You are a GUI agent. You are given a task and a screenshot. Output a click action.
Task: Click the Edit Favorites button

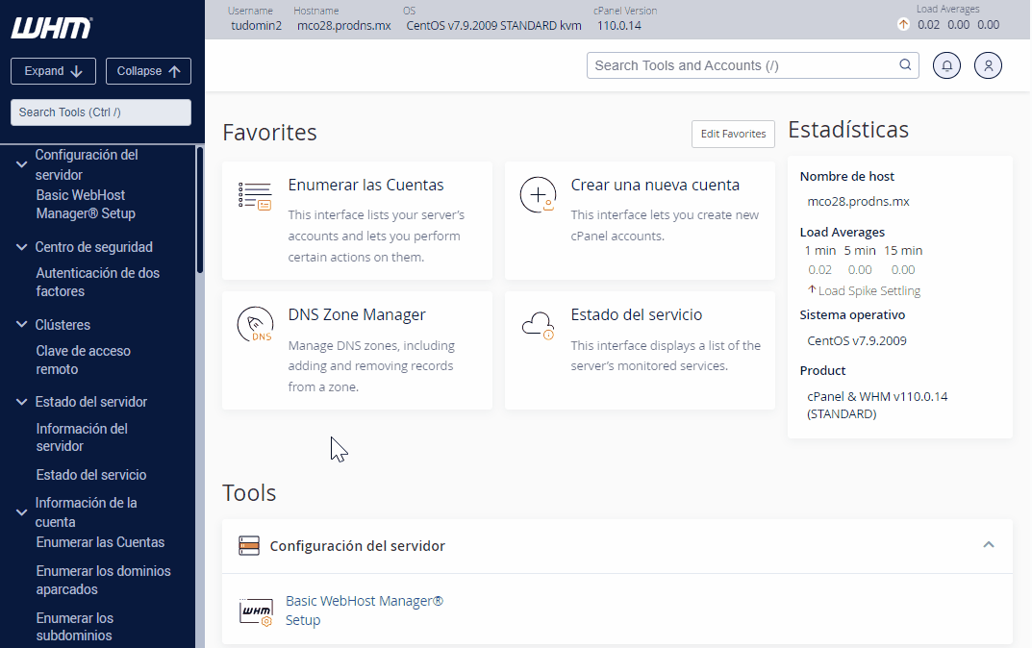[x=733, y=135]
